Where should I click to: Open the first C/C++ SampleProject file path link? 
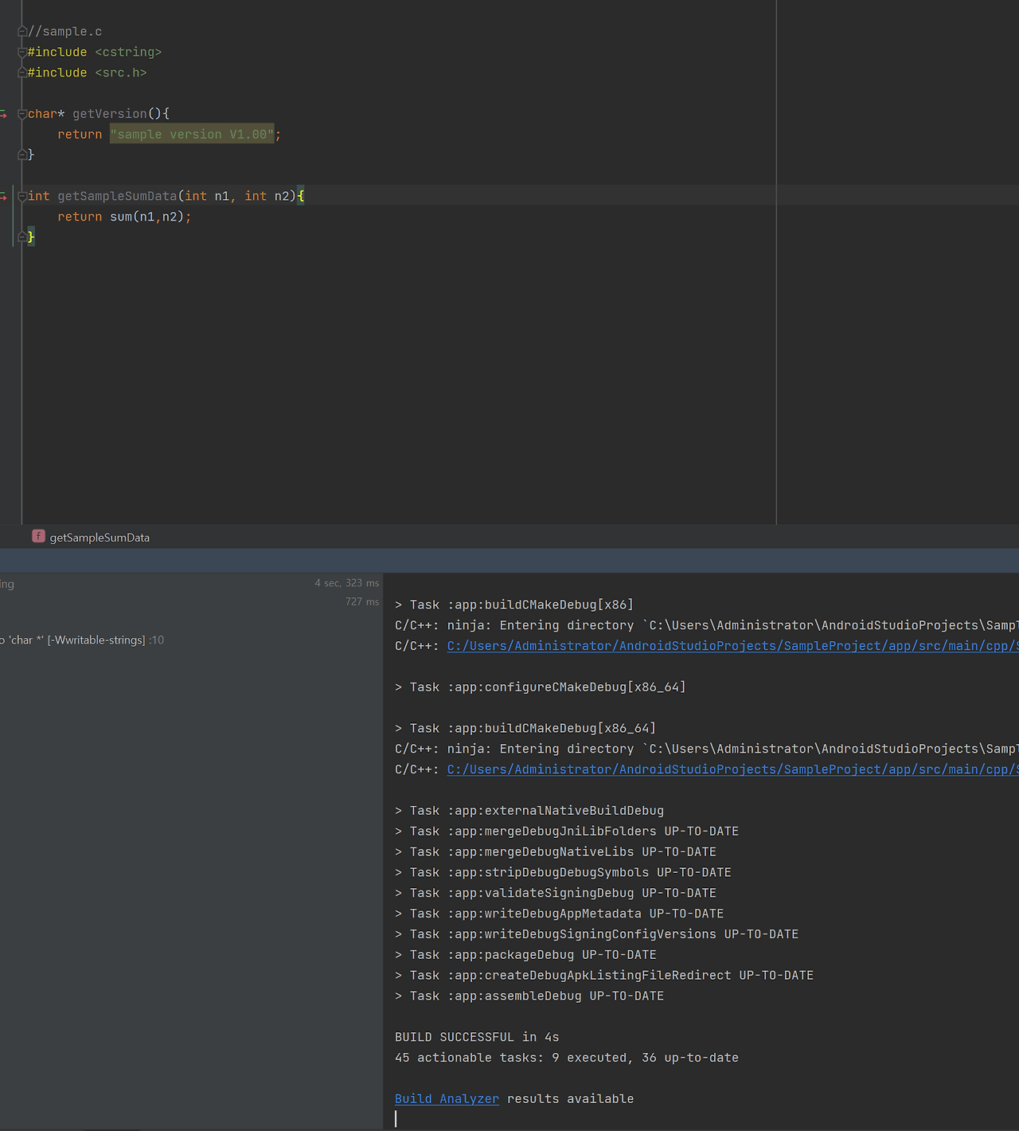pyautogui.click(x=716, y=646)
